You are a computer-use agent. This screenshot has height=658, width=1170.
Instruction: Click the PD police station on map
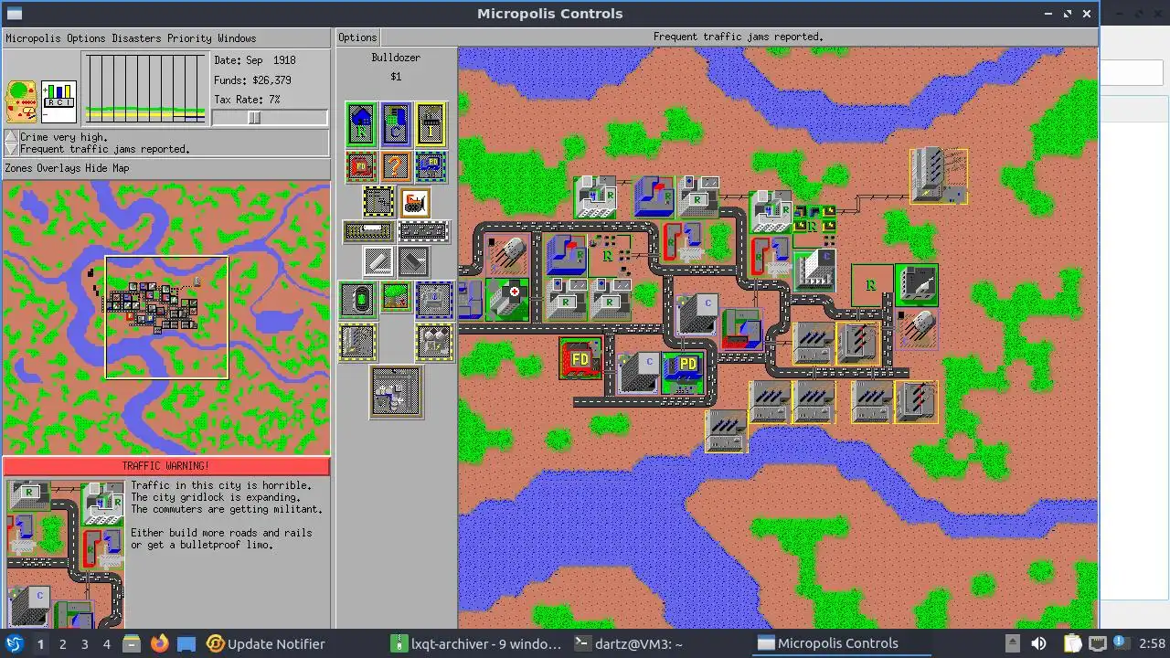683,373
